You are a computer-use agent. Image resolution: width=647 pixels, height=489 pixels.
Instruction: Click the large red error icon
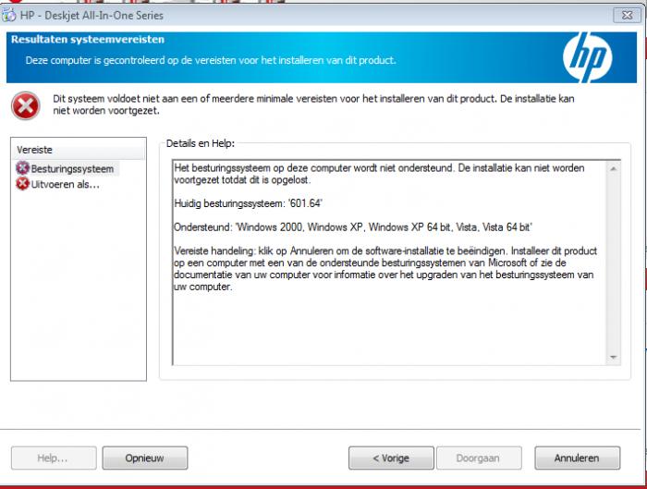point(26,106)
